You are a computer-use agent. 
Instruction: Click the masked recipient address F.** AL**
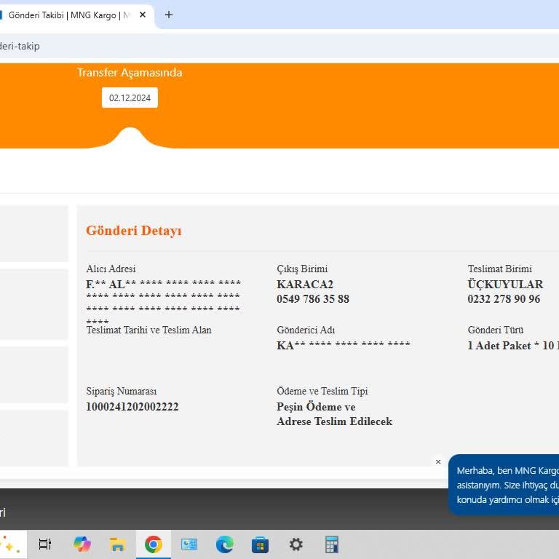point(164,301)
